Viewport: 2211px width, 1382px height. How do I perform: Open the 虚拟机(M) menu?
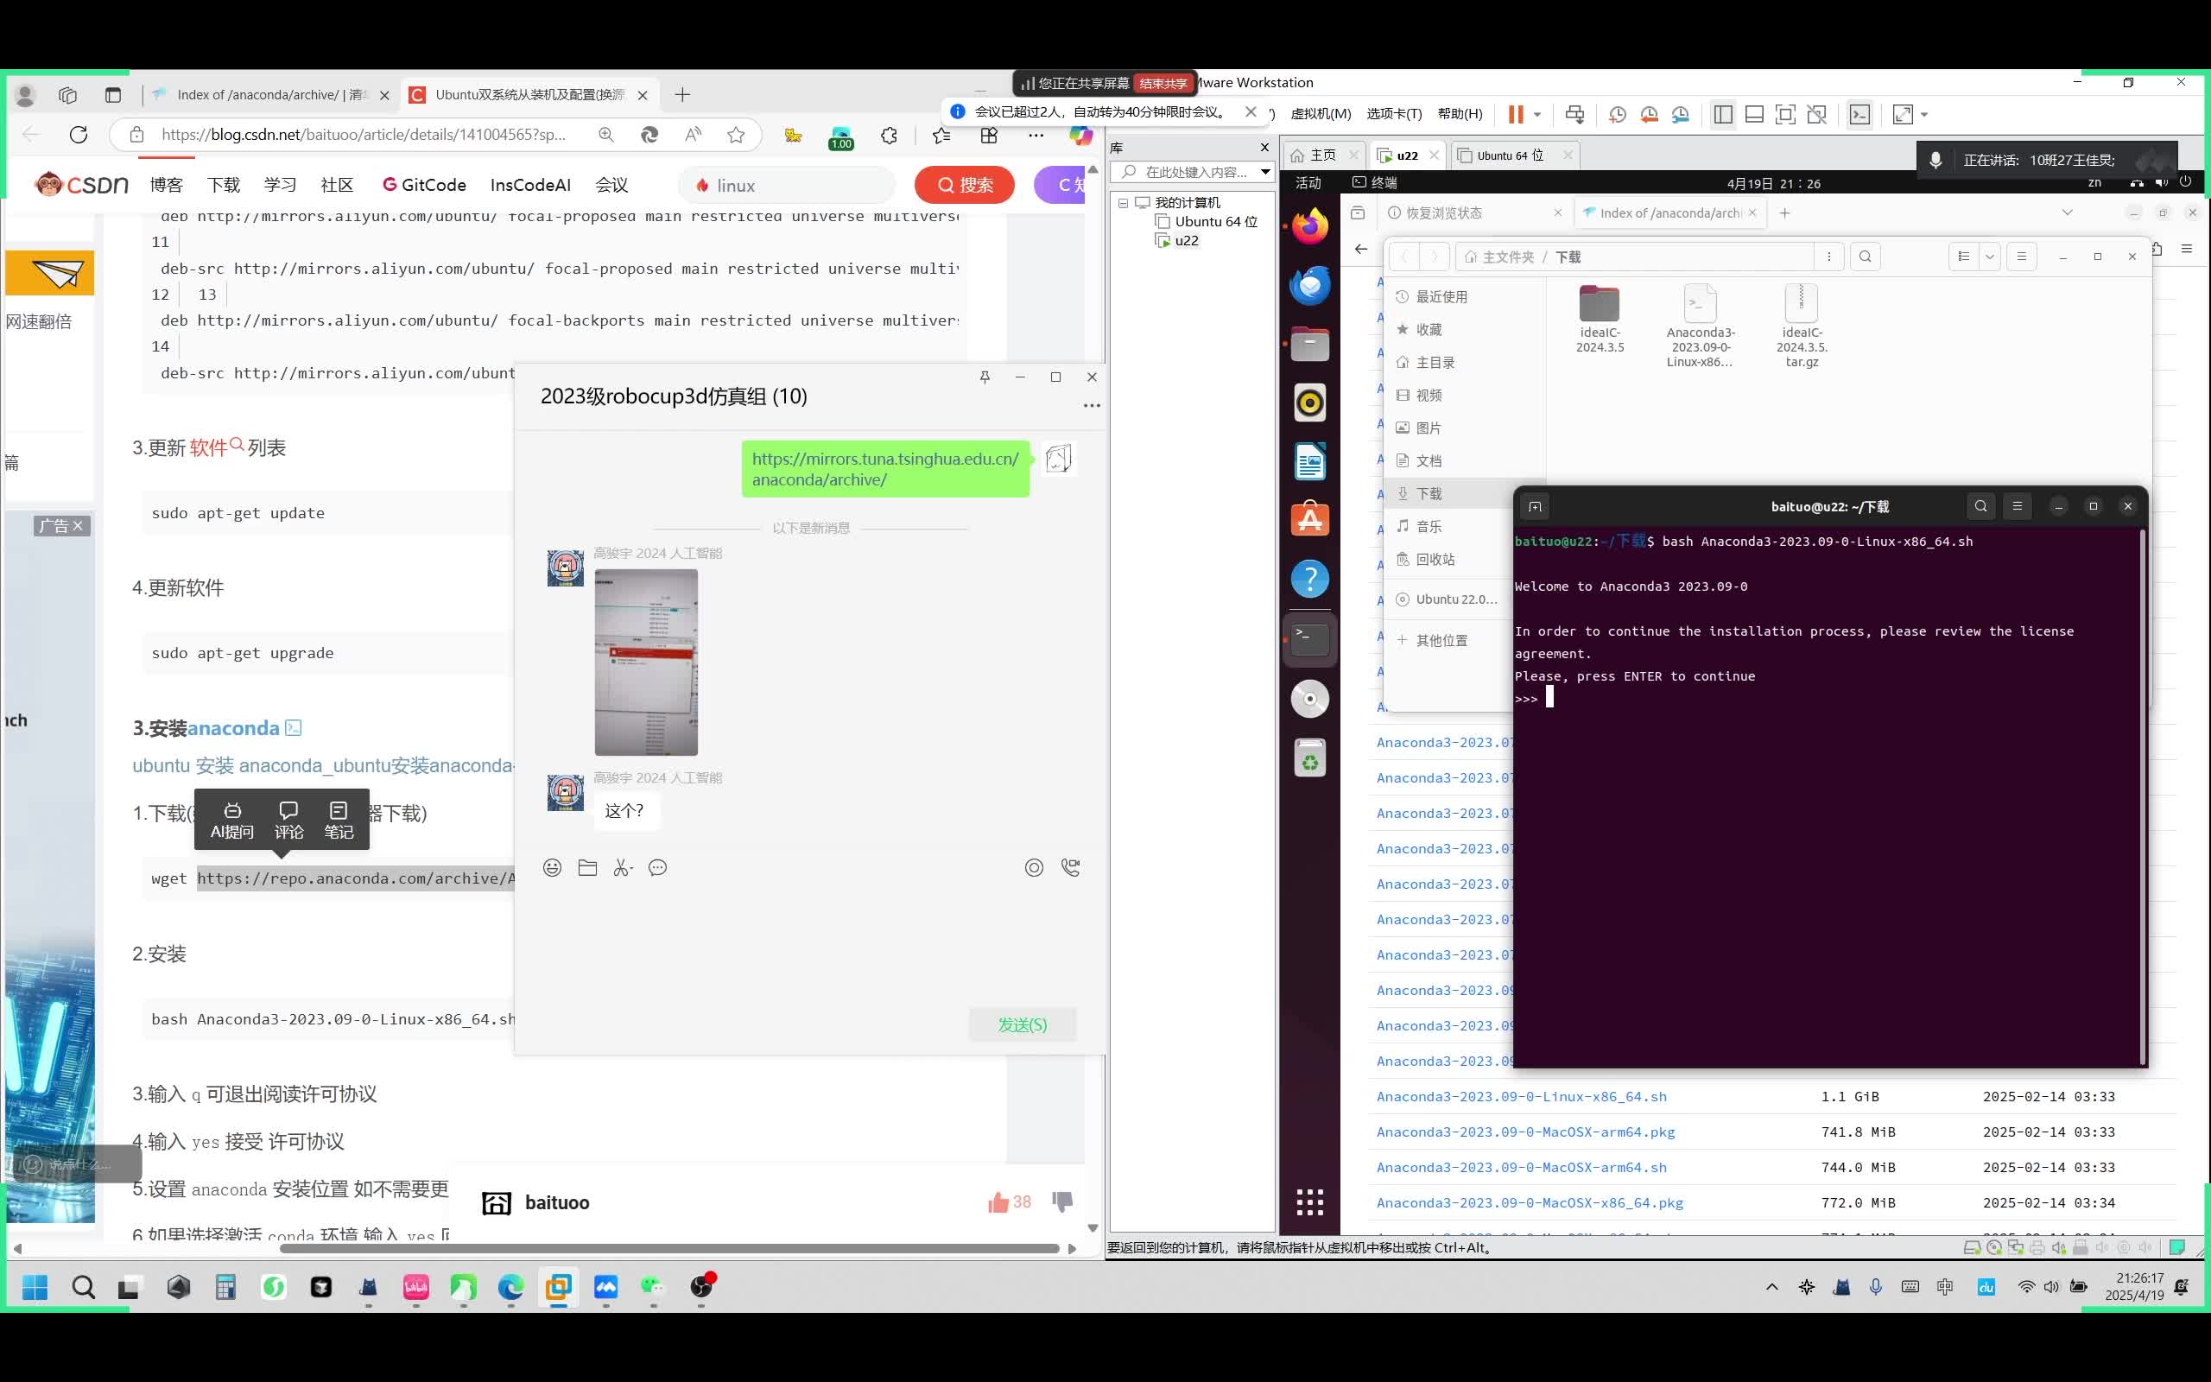coord(1321,114)
